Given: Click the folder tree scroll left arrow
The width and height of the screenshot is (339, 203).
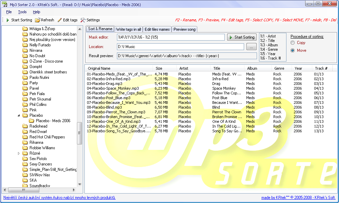Looking at the screenshot, I should pos(5,190).
